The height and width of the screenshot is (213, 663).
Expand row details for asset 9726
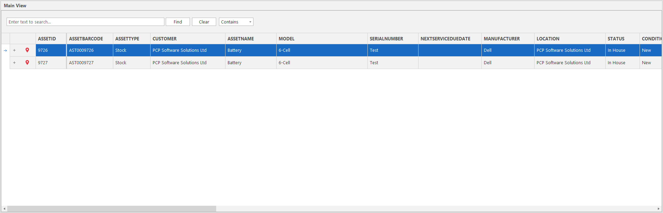click(14, 50)
